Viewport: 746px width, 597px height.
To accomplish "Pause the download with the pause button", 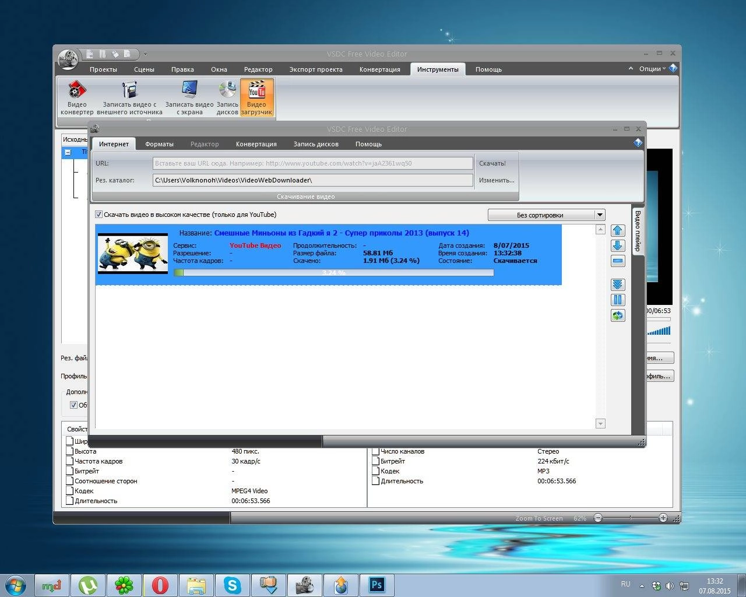I will (x=618, y=300).
